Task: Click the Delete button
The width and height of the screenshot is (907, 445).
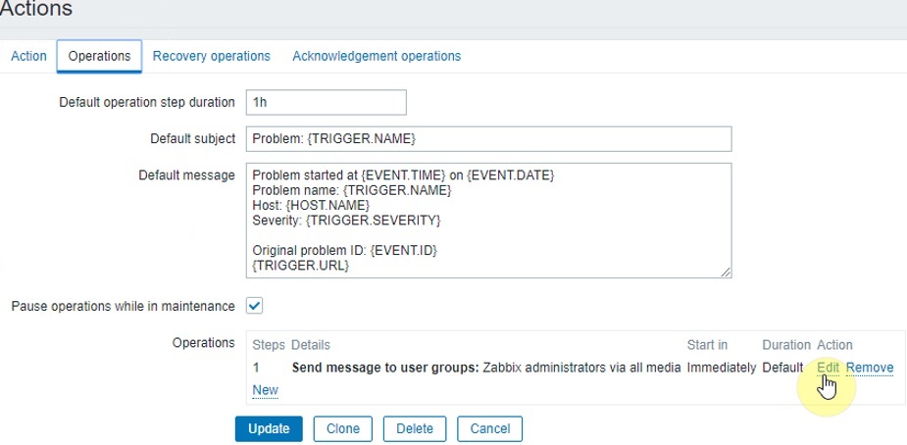Action: [x=415, y=428]
